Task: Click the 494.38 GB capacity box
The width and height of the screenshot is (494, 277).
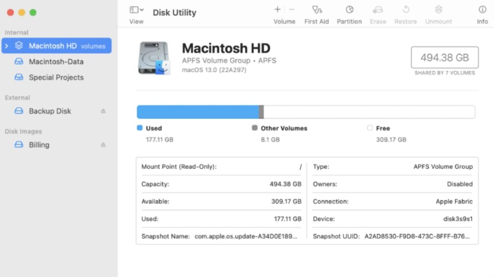Action: 444,57
